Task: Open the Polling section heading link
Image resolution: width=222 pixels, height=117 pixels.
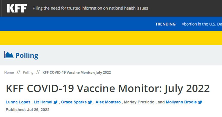Action: (x=27, y=55)
